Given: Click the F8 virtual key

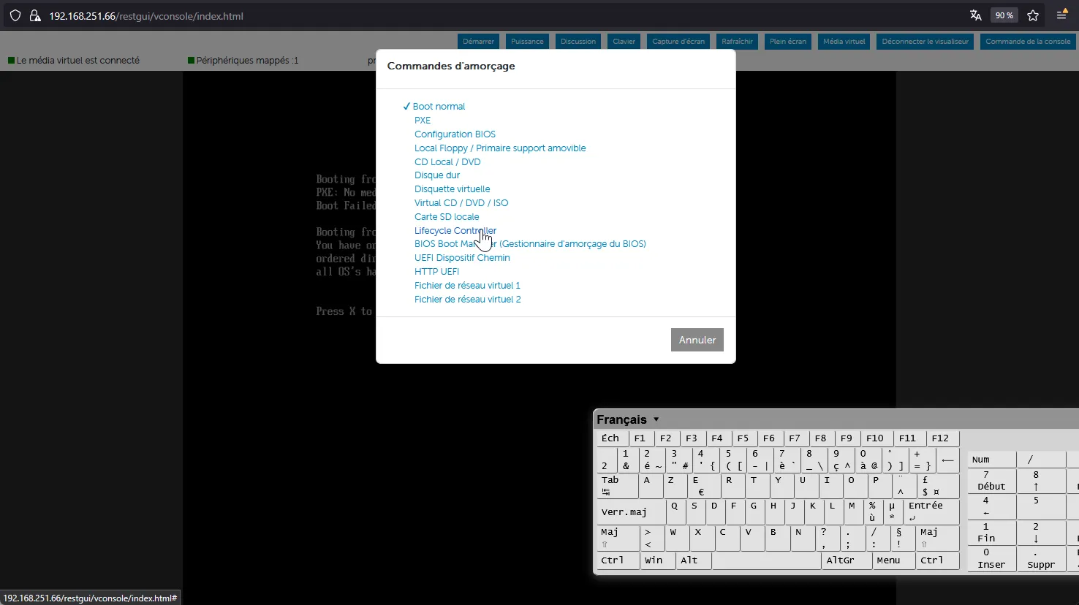Looking at the screenshot, I should 821,438.
